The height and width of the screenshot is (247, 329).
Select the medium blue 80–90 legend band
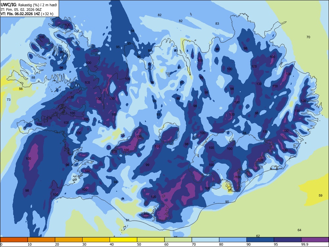pyautogui.click(x=233, y=240)
